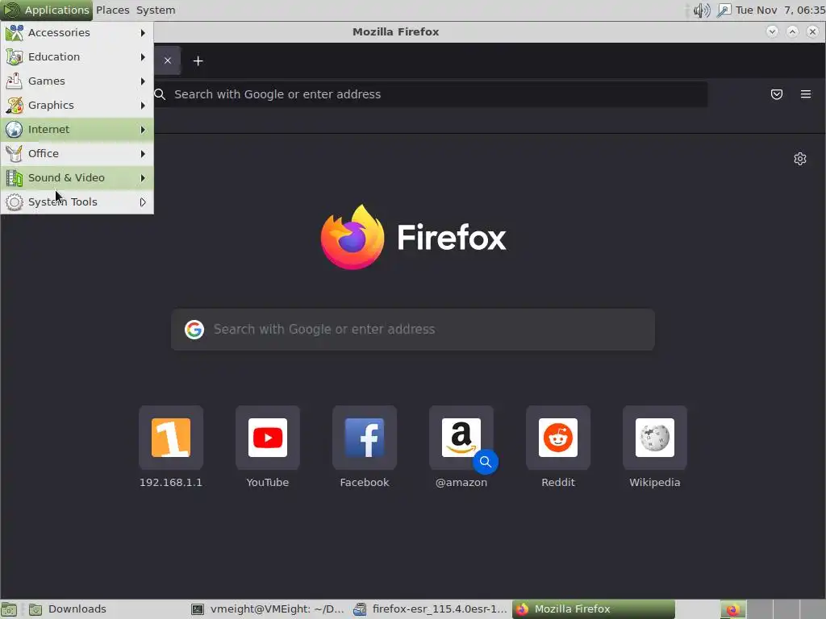Open the Firefox hamburger menu

pos(806,94)
